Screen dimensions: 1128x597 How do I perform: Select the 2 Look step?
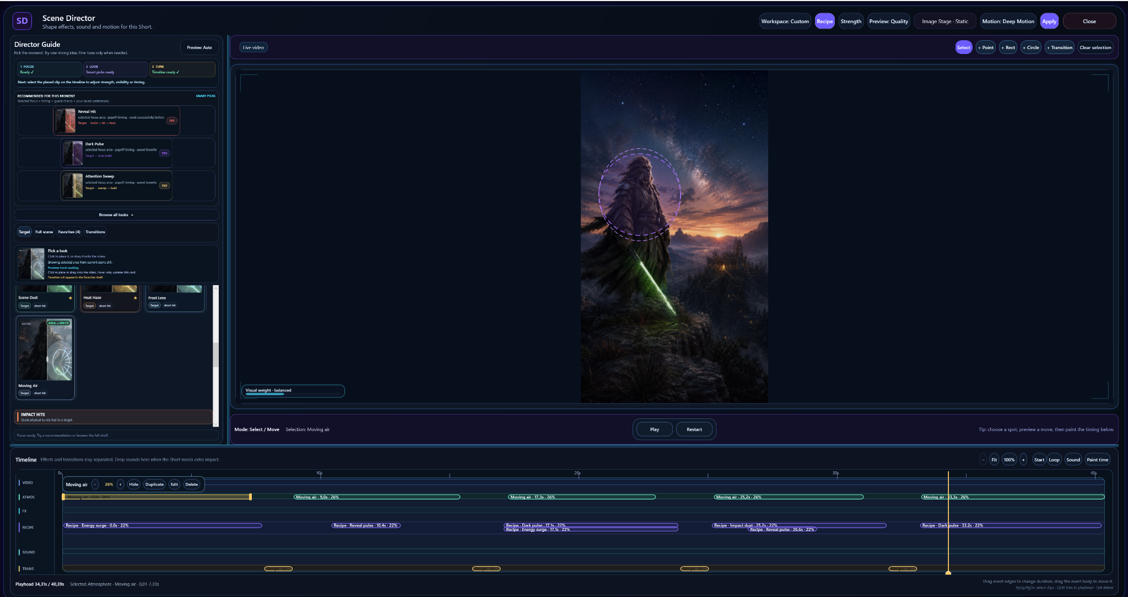116,69
